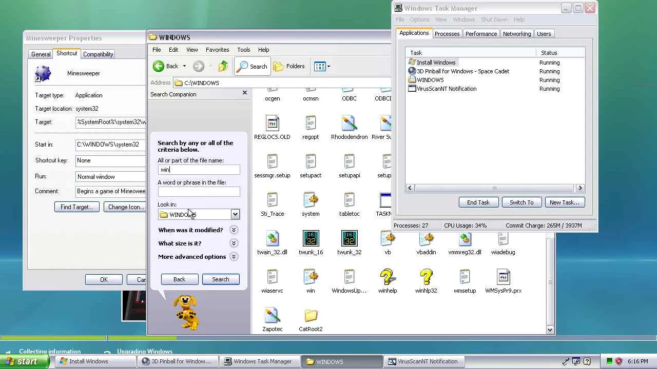The height and width of the screenshot is (369, 657).
Task: Select the vbaddin file icon
Action: click(x=426, y=238)
